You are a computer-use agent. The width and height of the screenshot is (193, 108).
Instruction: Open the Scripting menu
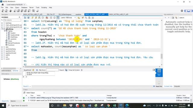pyautogui.click(x=44, y=7)
